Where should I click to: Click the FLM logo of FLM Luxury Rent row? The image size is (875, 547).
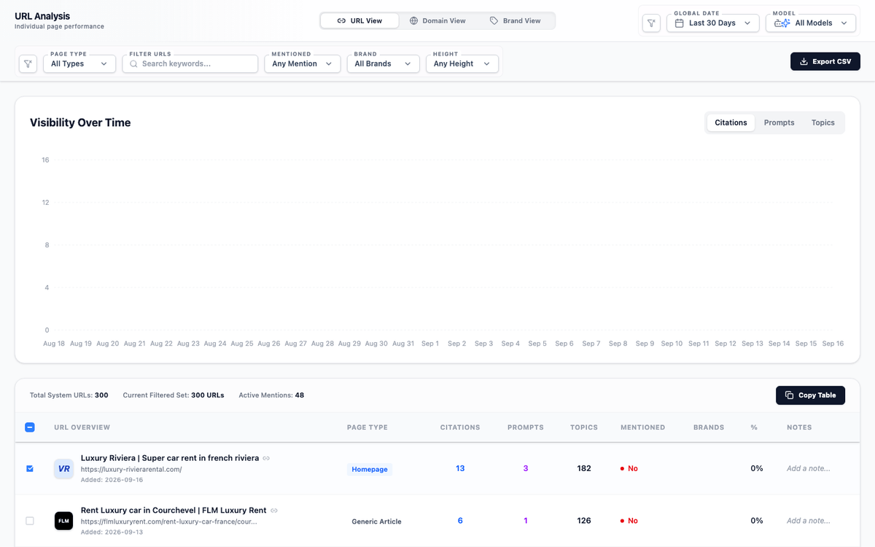pos(63,521)
